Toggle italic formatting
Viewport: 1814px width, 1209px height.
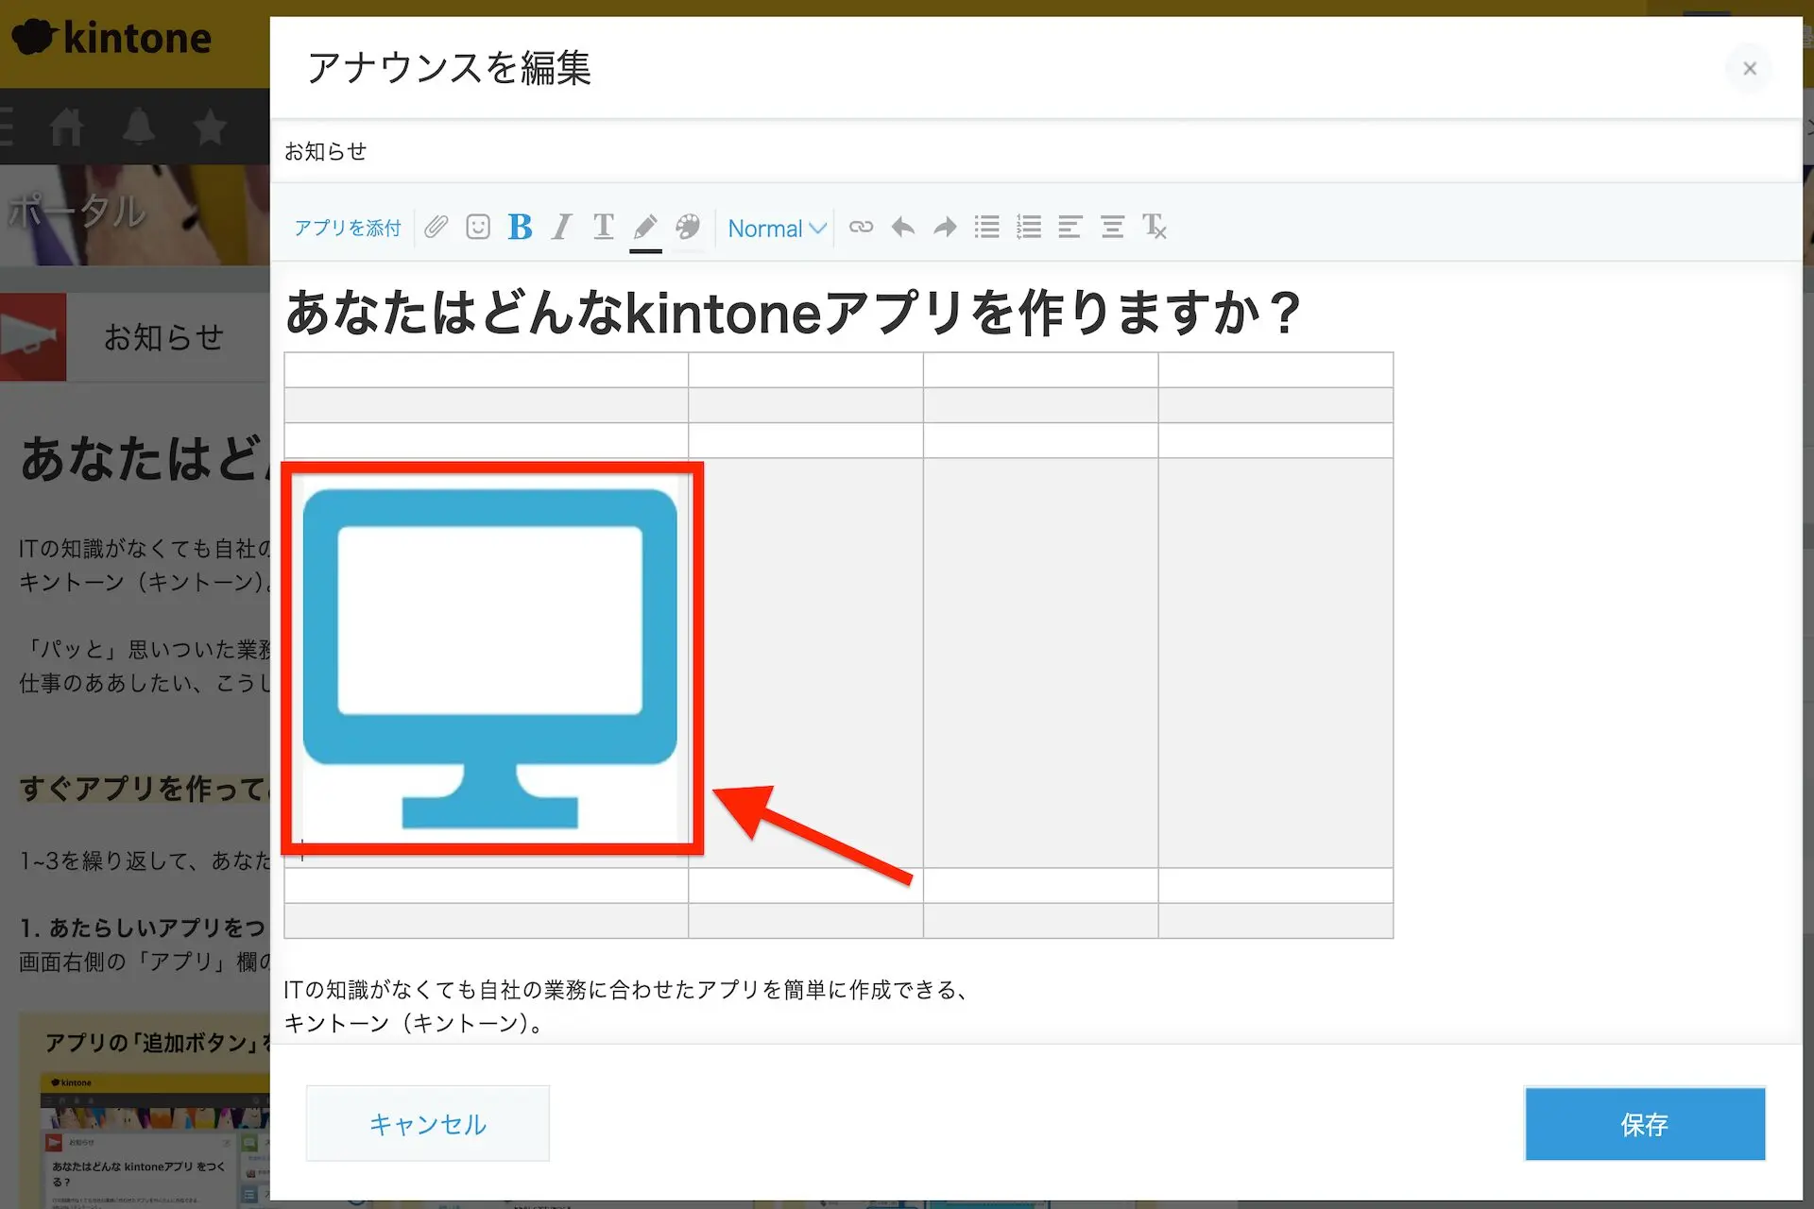pyautogui.click(x=562, y=227)
